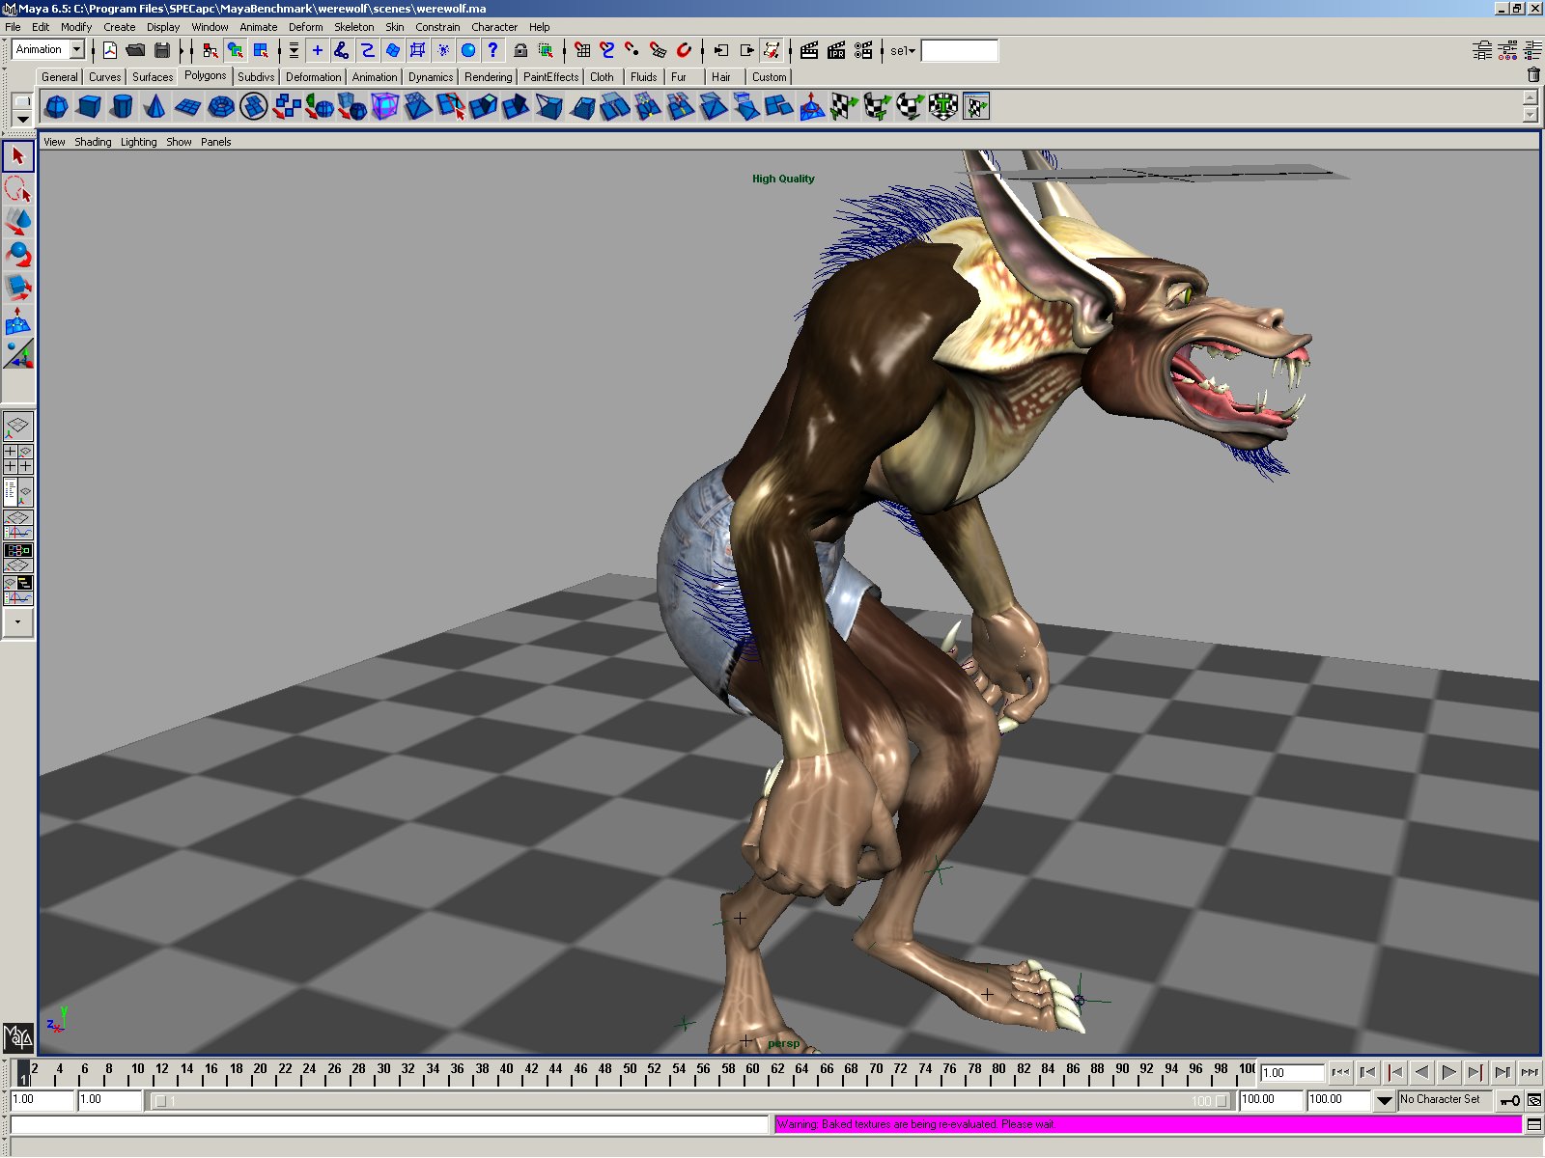The width and height of the screenshot is (1545, 1158).
Task: Select the Soft Modification tool
Action: point(18,320)
